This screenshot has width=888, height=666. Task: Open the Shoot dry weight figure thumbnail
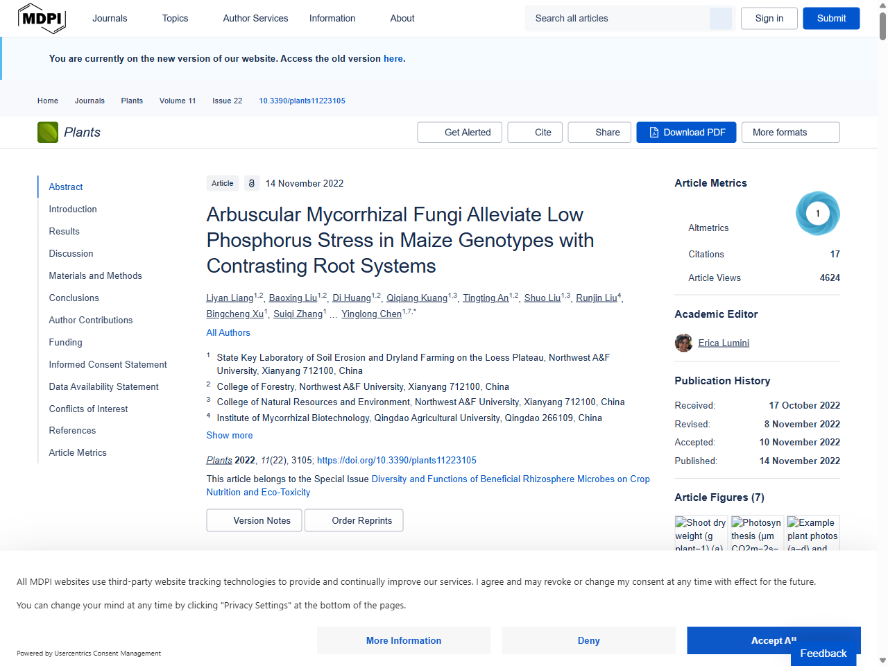click(701, 533)
